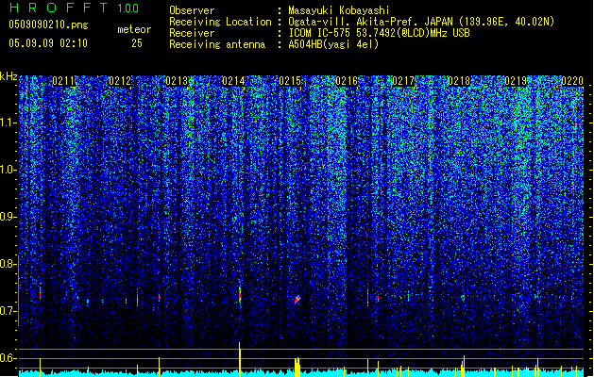
Task: Click the 0213 time marker
Action: [x=177, y=81]
